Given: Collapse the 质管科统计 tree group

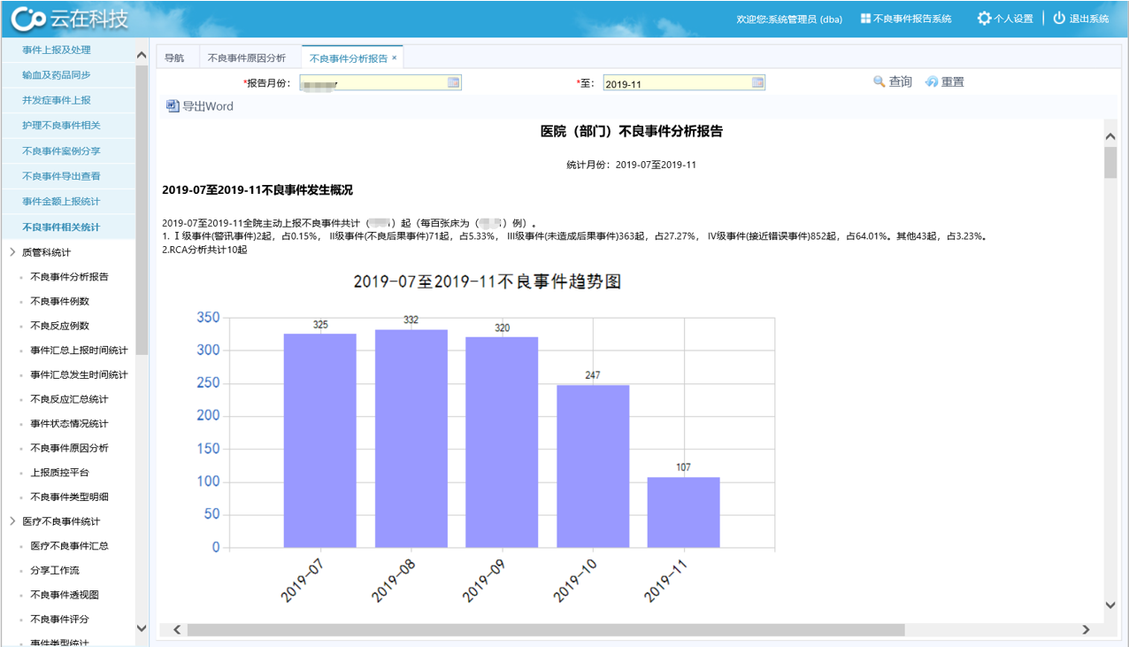Looking at the screenshot, I should pyautogui.click(x=12, y=252).
